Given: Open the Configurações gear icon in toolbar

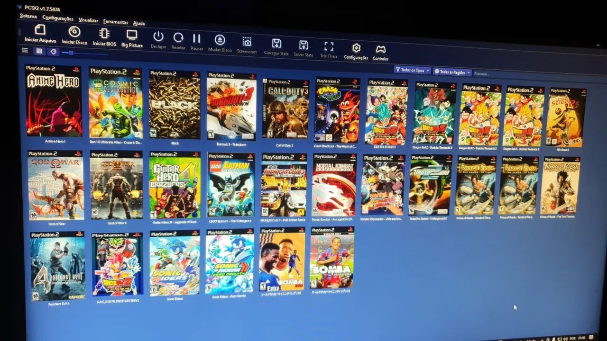Looking at the screenshot, I should [356, 47].
